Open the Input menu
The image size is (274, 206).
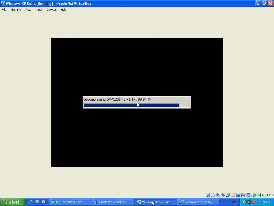click(39, 10)
